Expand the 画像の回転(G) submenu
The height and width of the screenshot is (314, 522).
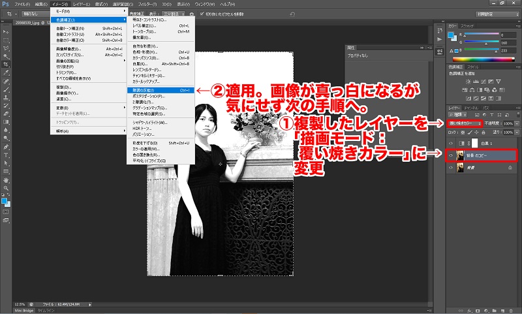tap(88, 61)
